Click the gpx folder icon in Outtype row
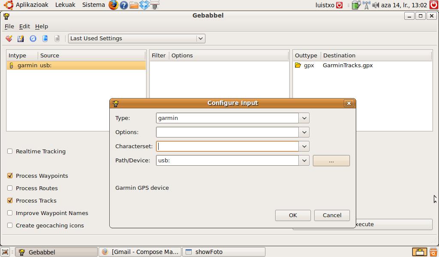The image size is (439, 257). point(298,65)
